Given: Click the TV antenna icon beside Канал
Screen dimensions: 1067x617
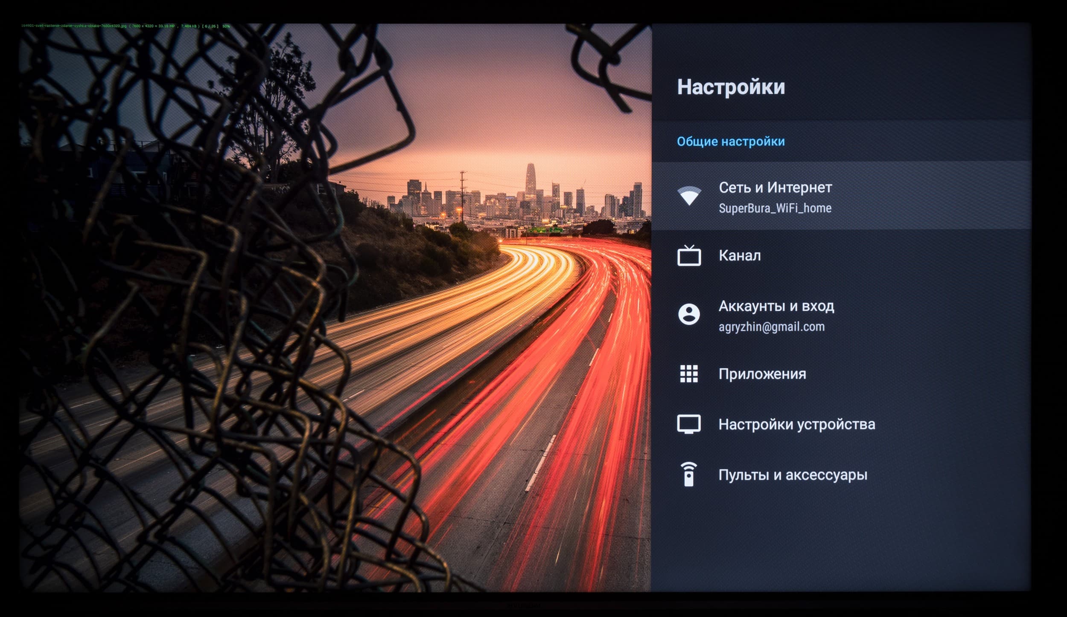Looking at the screenshot, I should [689, 255].
